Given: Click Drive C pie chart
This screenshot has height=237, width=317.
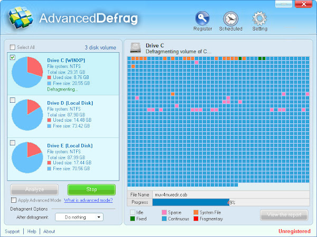Looking at the screenshot, I should point(27,72).
